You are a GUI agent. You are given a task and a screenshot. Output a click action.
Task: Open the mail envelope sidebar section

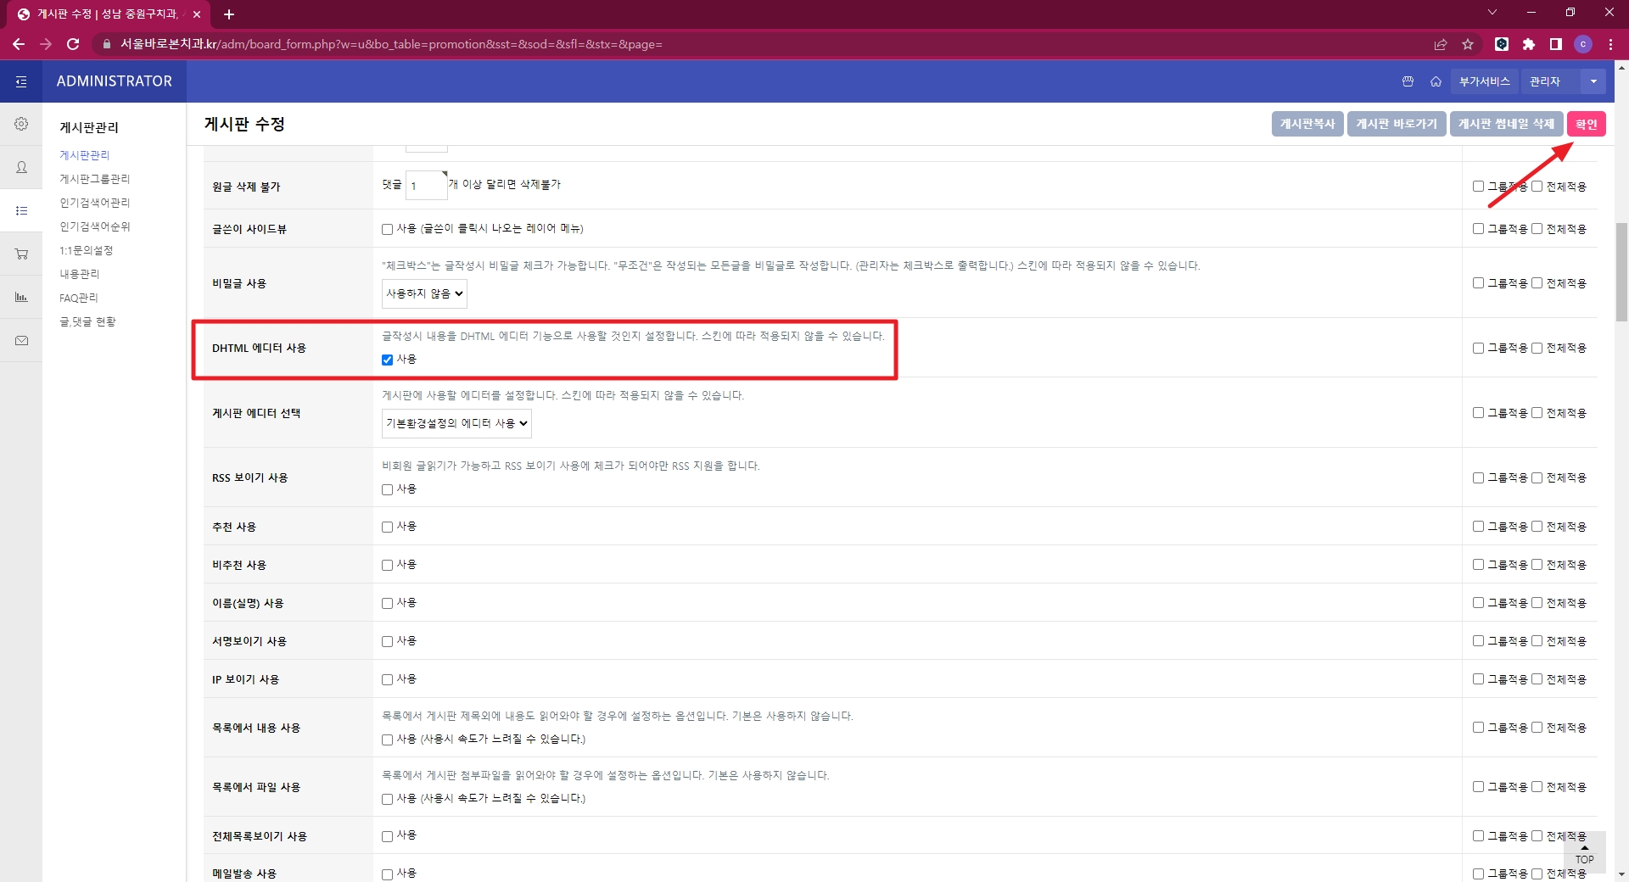point(21,340)
